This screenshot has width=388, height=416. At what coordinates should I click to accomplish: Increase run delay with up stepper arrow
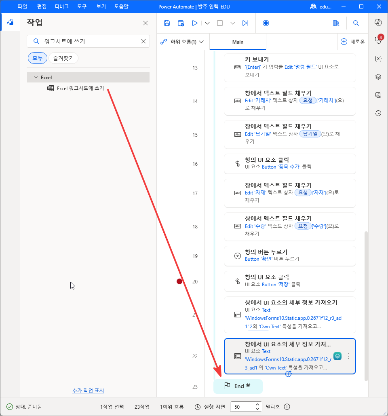pos(257,404)
